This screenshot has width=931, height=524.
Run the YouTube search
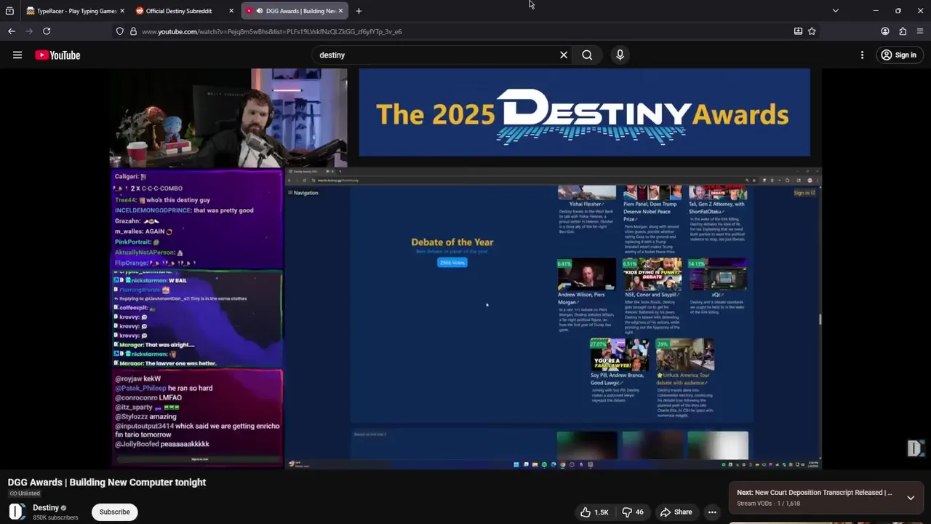pos(587,55)
